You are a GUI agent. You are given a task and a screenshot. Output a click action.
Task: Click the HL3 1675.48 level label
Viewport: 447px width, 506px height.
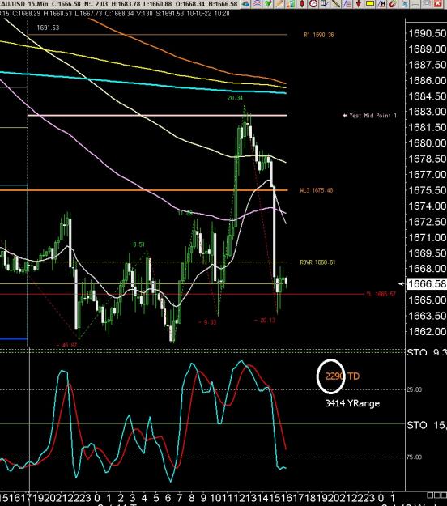317,190
